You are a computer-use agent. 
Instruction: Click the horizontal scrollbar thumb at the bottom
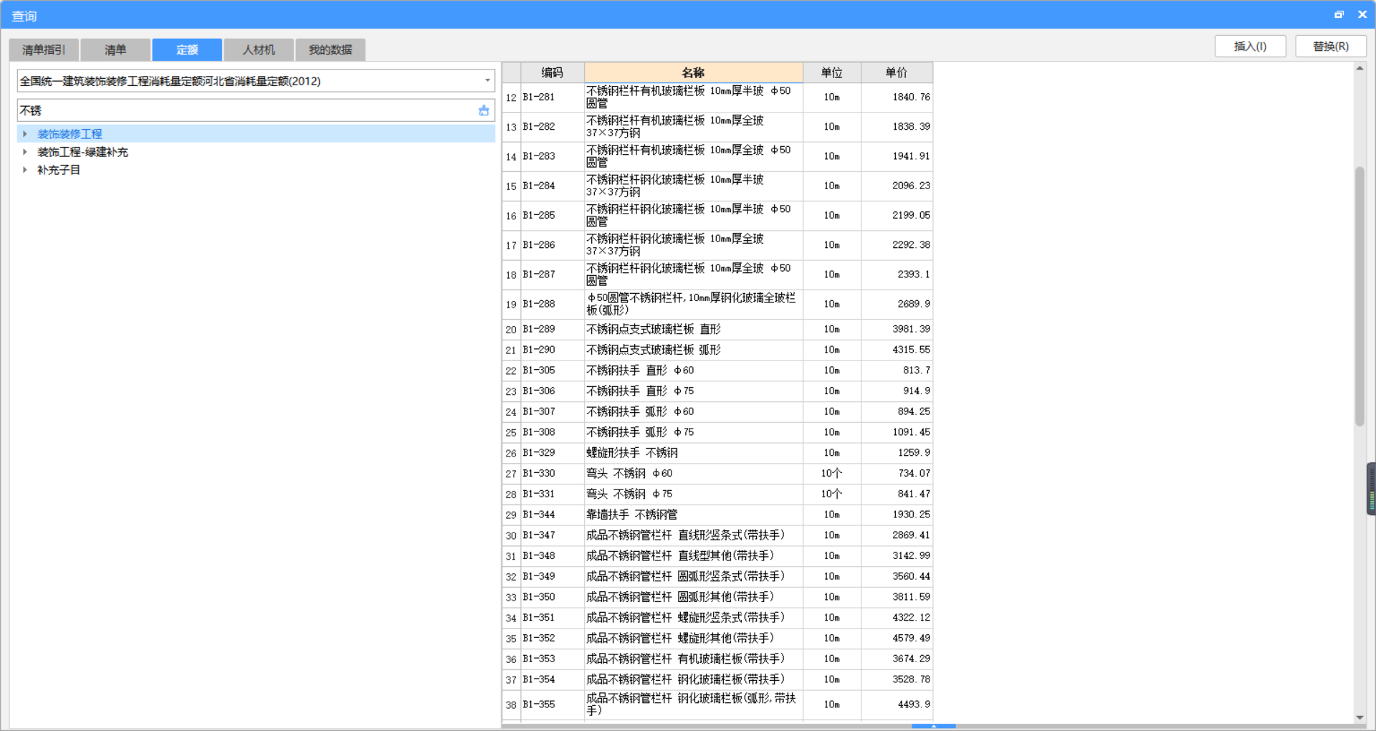point(933,726)
